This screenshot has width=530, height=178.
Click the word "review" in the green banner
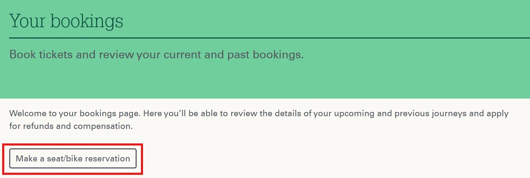tap(116, 55)
